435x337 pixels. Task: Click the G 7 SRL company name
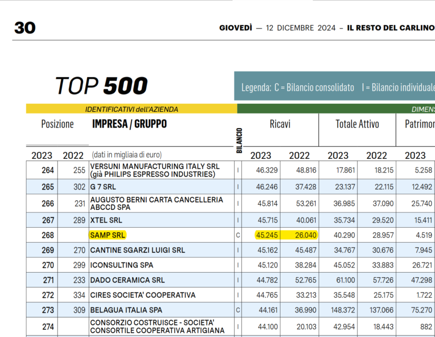click(x=103, y=187)
